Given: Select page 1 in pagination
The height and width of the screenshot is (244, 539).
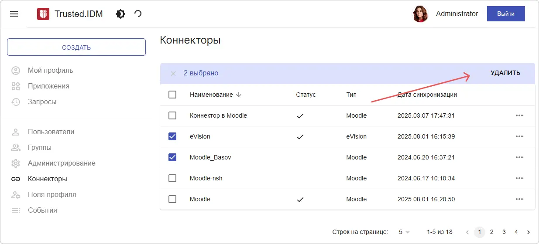Looking at the screenshot, I should pos(480,232).
